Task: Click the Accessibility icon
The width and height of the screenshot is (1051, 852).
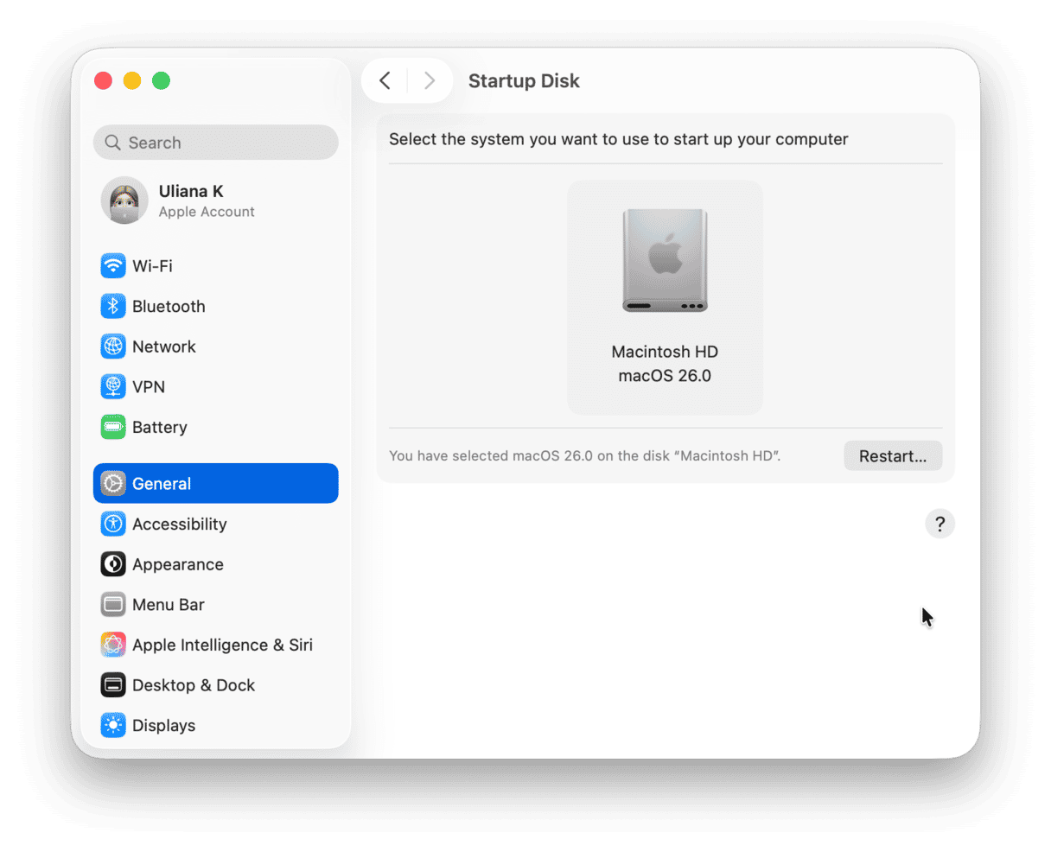Action: click(113, 524)
